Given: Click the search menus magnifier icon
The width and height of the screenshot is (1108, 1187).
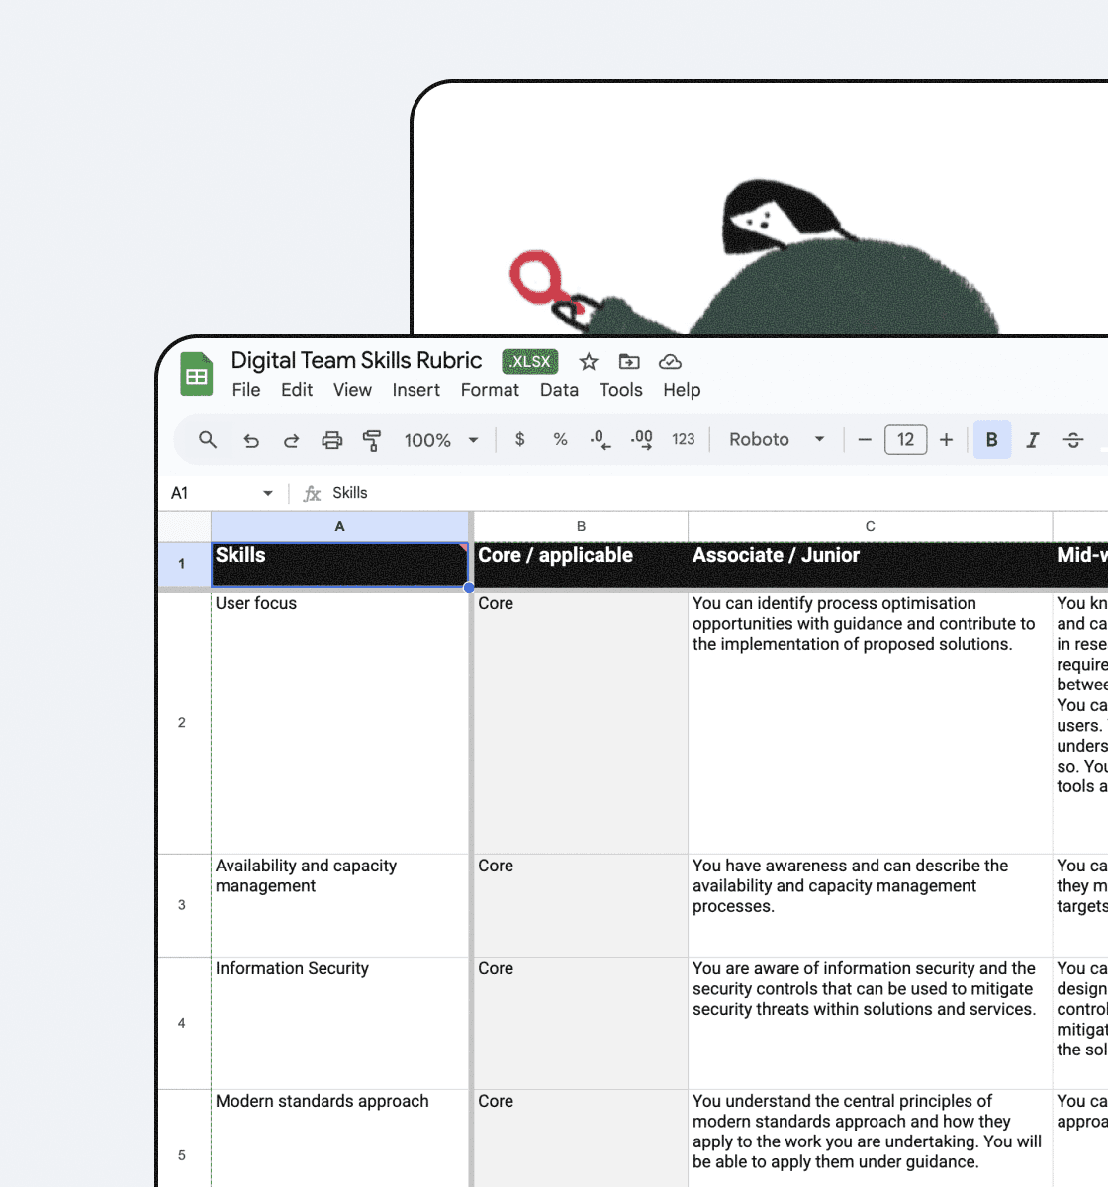Looking at the screenshot, I should click(208, 440).
